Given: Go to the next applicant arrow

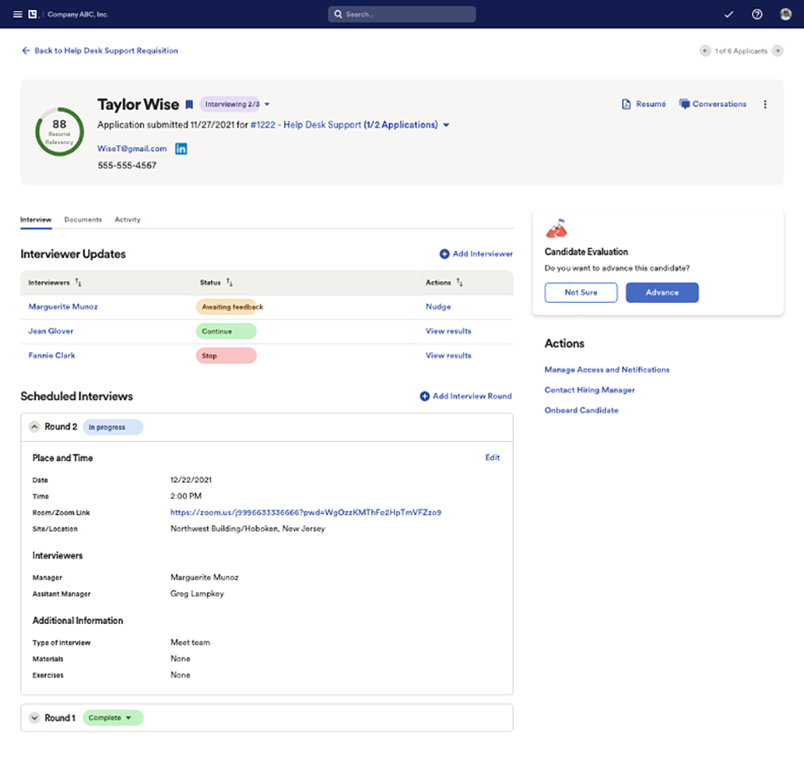Looking at the screenshot, I should coord(778,51).
